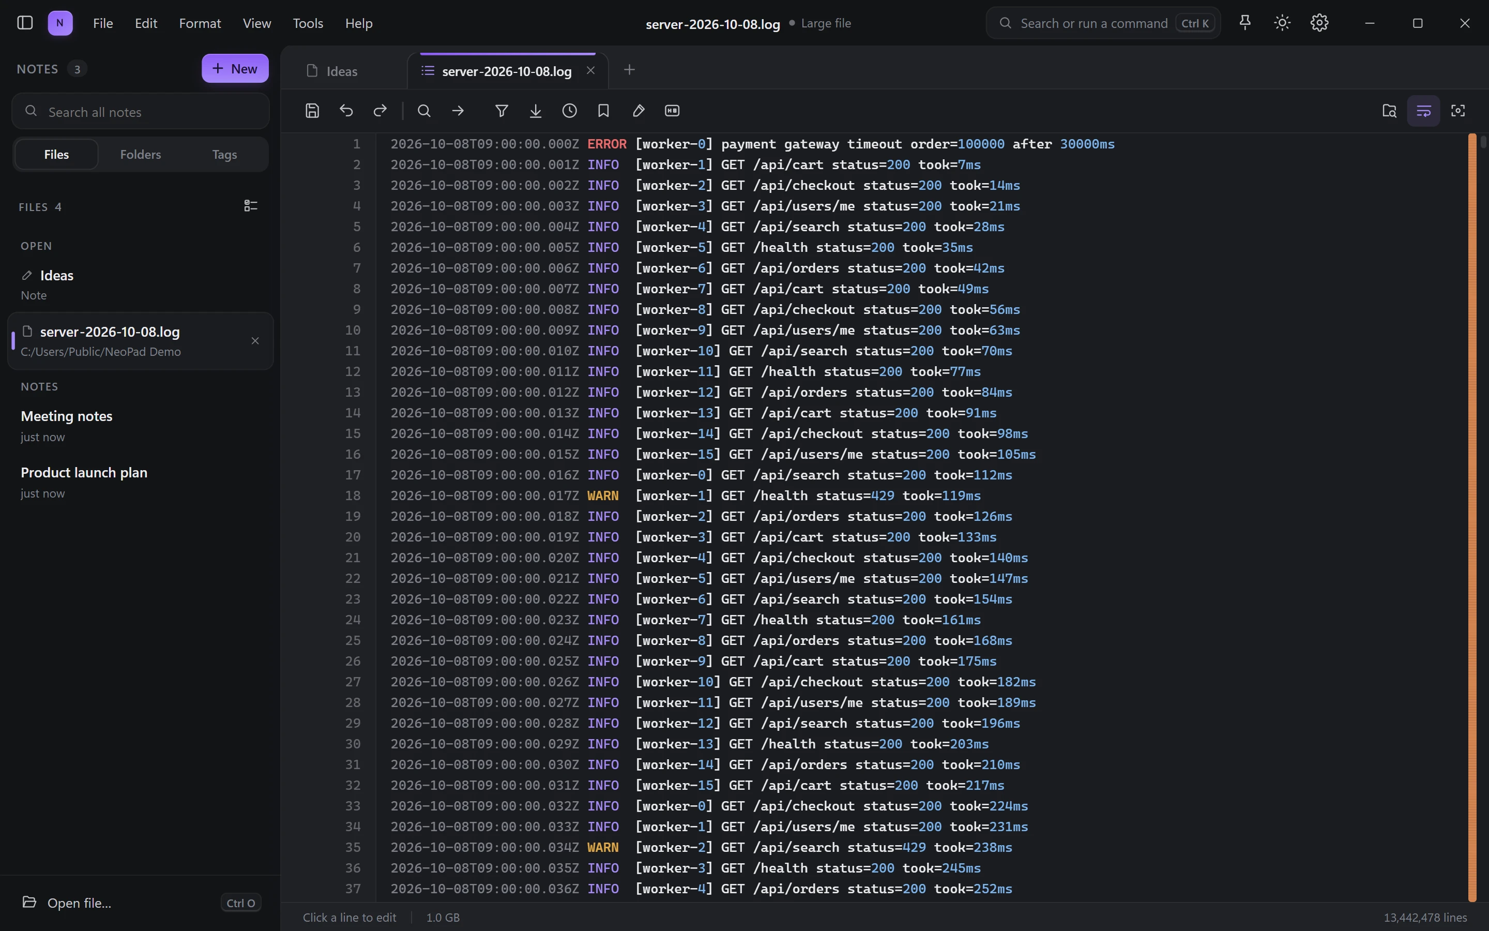This screenshot has width=1489, height=931.
Task: Create a New note
Action: 235,68
